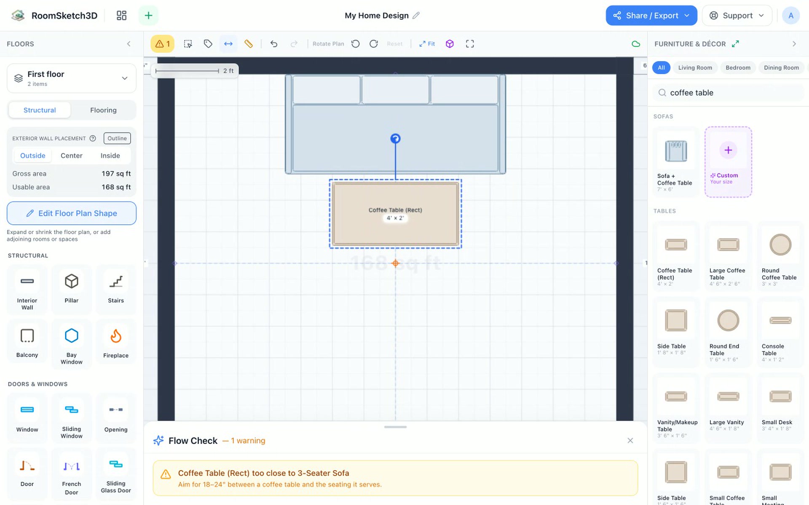Select Outside wall placement
809x505 pixels.
[x=32, y=156]
